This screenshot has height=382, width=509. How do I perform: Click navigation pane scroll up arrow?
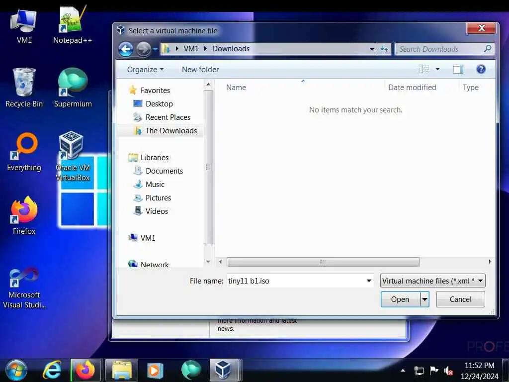[x=208, y=85]
